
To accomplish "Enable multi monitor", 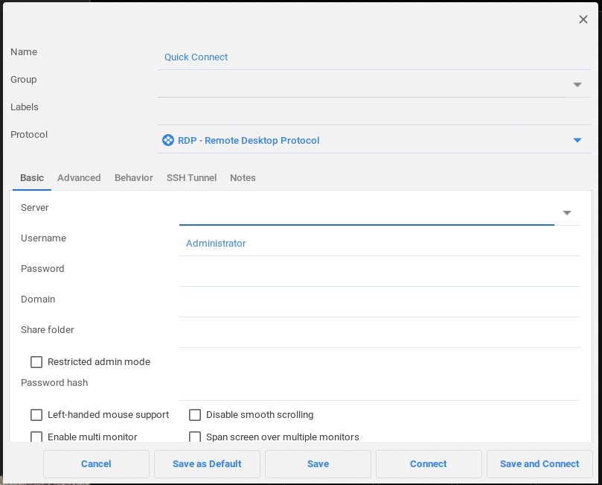I will tap(36, 437).
